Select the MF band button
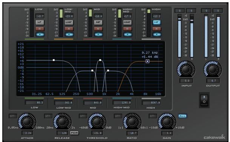Viewport: 230px width, 142px height. coord(98,22)
